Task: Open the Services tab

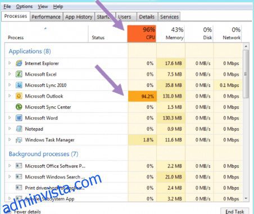Action: click(x=169, y=17)
